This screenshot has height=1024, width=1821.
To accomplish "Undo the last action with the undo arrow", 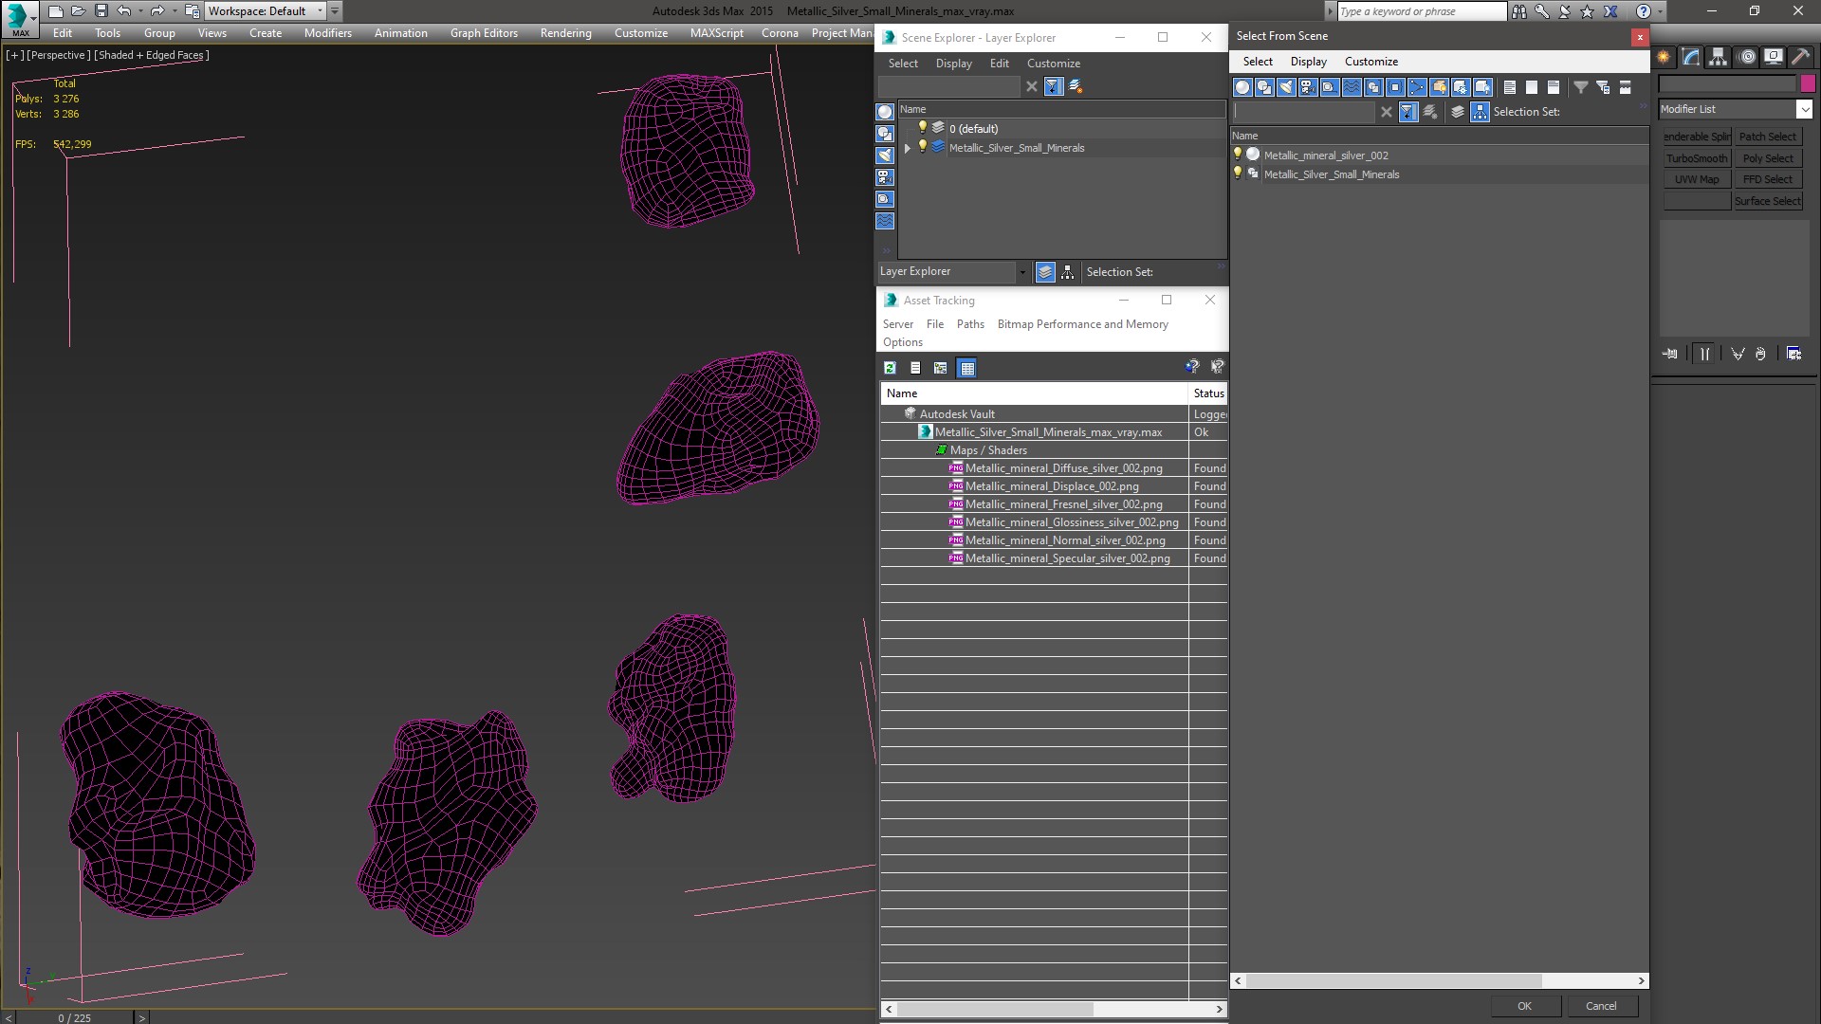I will [123, 11].
